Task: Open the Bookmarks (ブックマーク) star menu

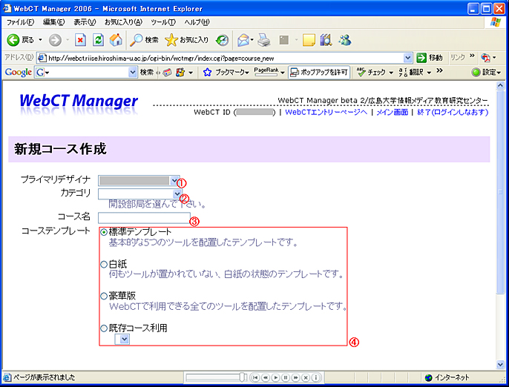Action: pyautogui.click(x=226, y=73)
